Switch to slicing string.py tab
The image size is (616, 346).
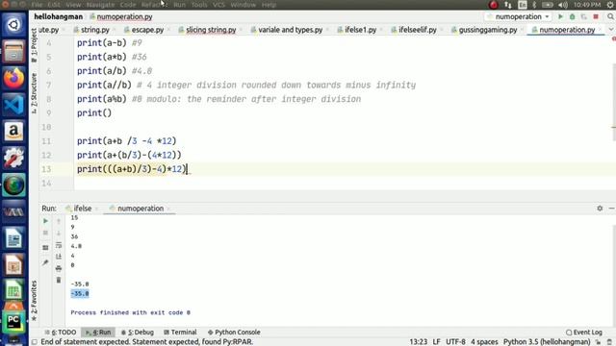211,30
